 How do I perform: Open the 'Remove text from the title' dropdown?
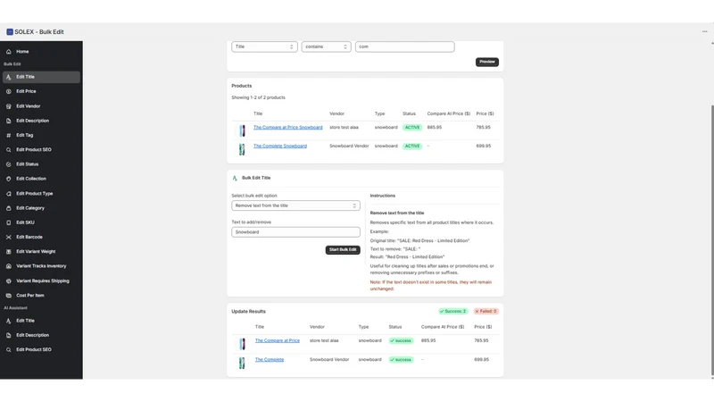click(x=295, y=205)
